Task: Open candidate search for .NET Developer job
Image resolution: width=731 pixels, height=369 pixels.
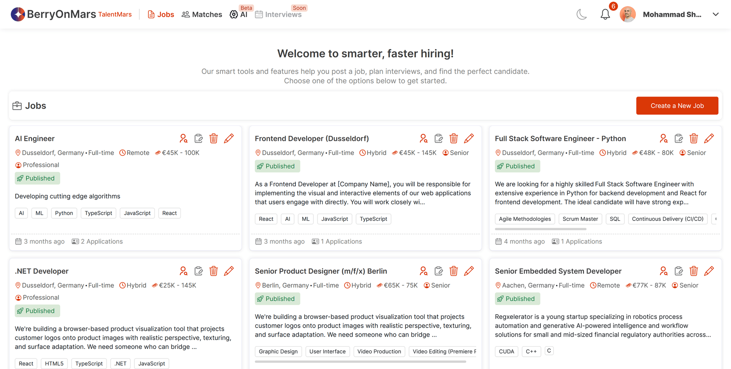Action: (x=184, y=271)
